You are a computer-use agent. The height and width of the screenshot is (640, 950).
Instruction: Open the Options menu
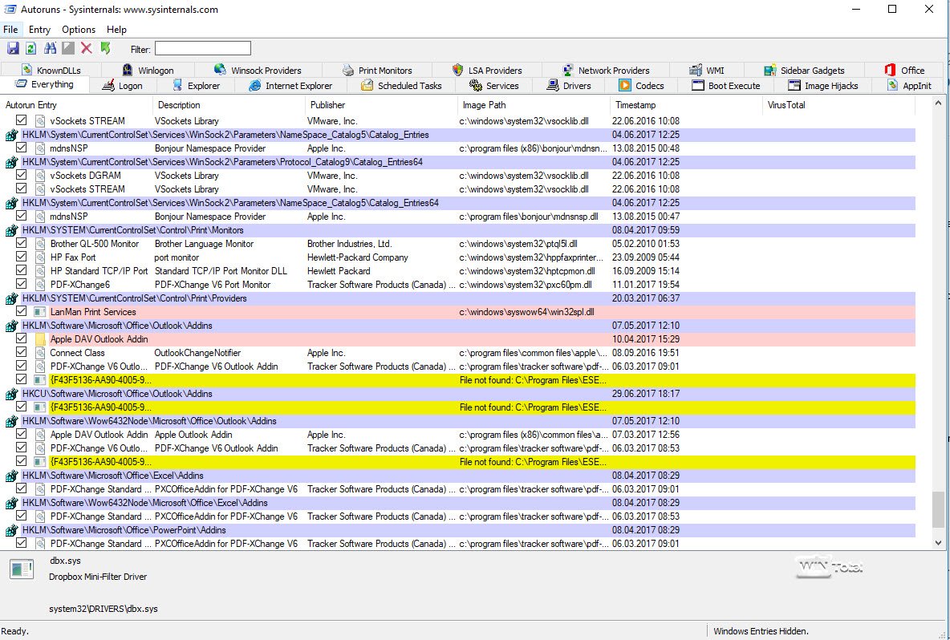[x=79, y=30]
